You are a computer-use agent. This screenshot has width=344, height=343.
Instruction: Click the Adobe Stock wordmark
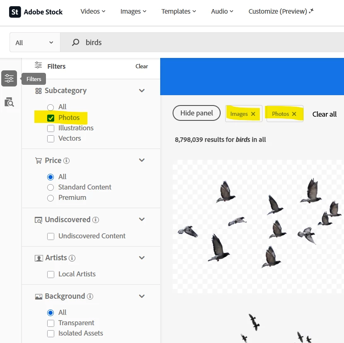[43, 12]
